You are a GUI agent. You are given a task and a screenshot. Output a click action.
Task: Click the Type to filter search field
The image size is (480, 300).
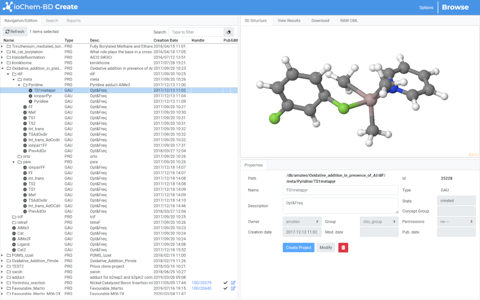click(x=196, y=32)
